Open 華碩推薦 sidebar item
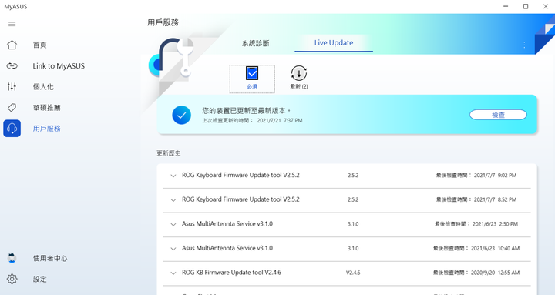Image resolution: width=555 pixels, height=295 pixels. (x=47, y=108)
